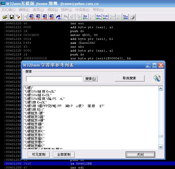Select long string entry ending "$?"
This screenshot has height=169, width=175.
tap(64, 106)
